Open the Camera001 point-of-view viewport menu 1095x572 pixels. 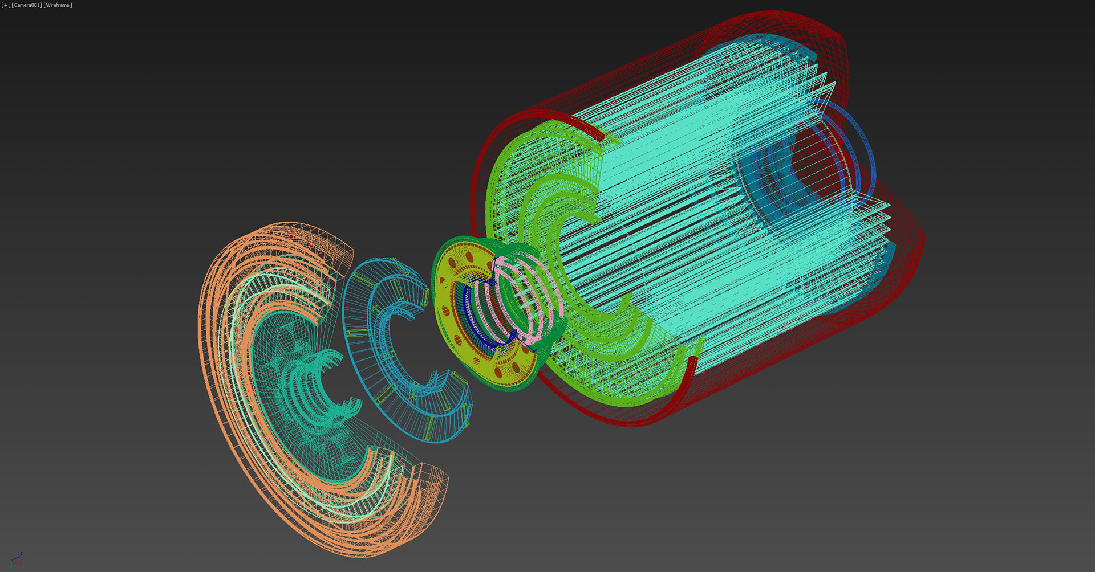tap(27, 5)
